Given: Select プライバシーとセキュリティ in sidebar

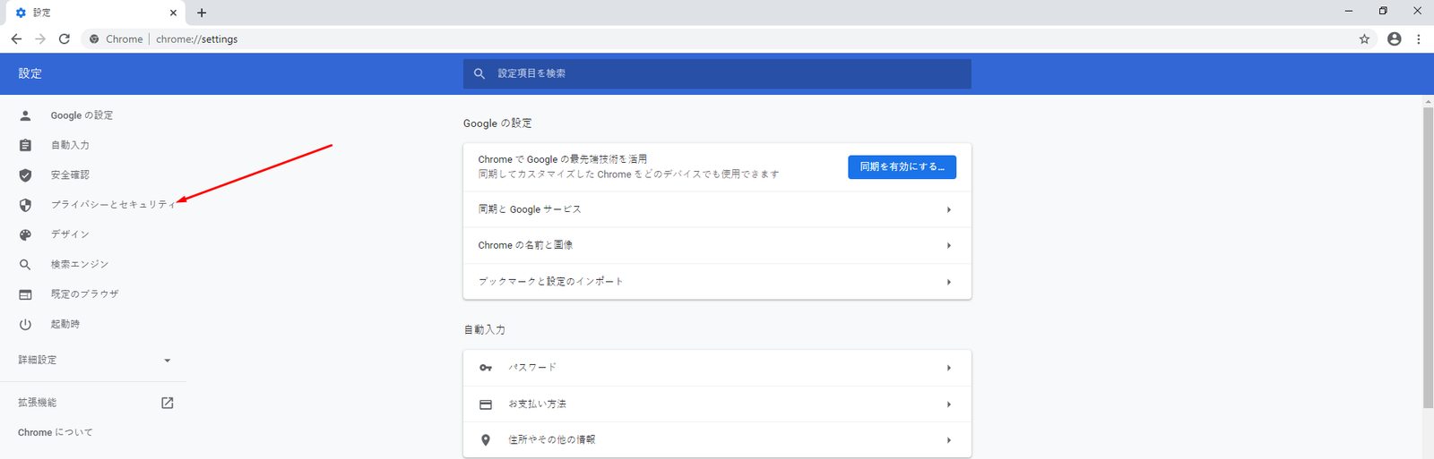Looking at the screenshot, I should [x=113, y=205].
